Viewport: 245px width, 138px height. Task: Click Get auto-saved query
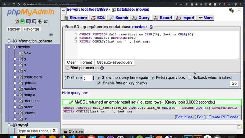114,62
